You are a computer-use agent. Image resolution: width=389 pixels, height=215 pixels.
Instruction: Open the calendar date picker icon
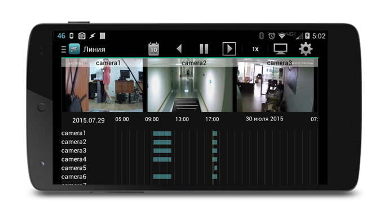(153, 49)
